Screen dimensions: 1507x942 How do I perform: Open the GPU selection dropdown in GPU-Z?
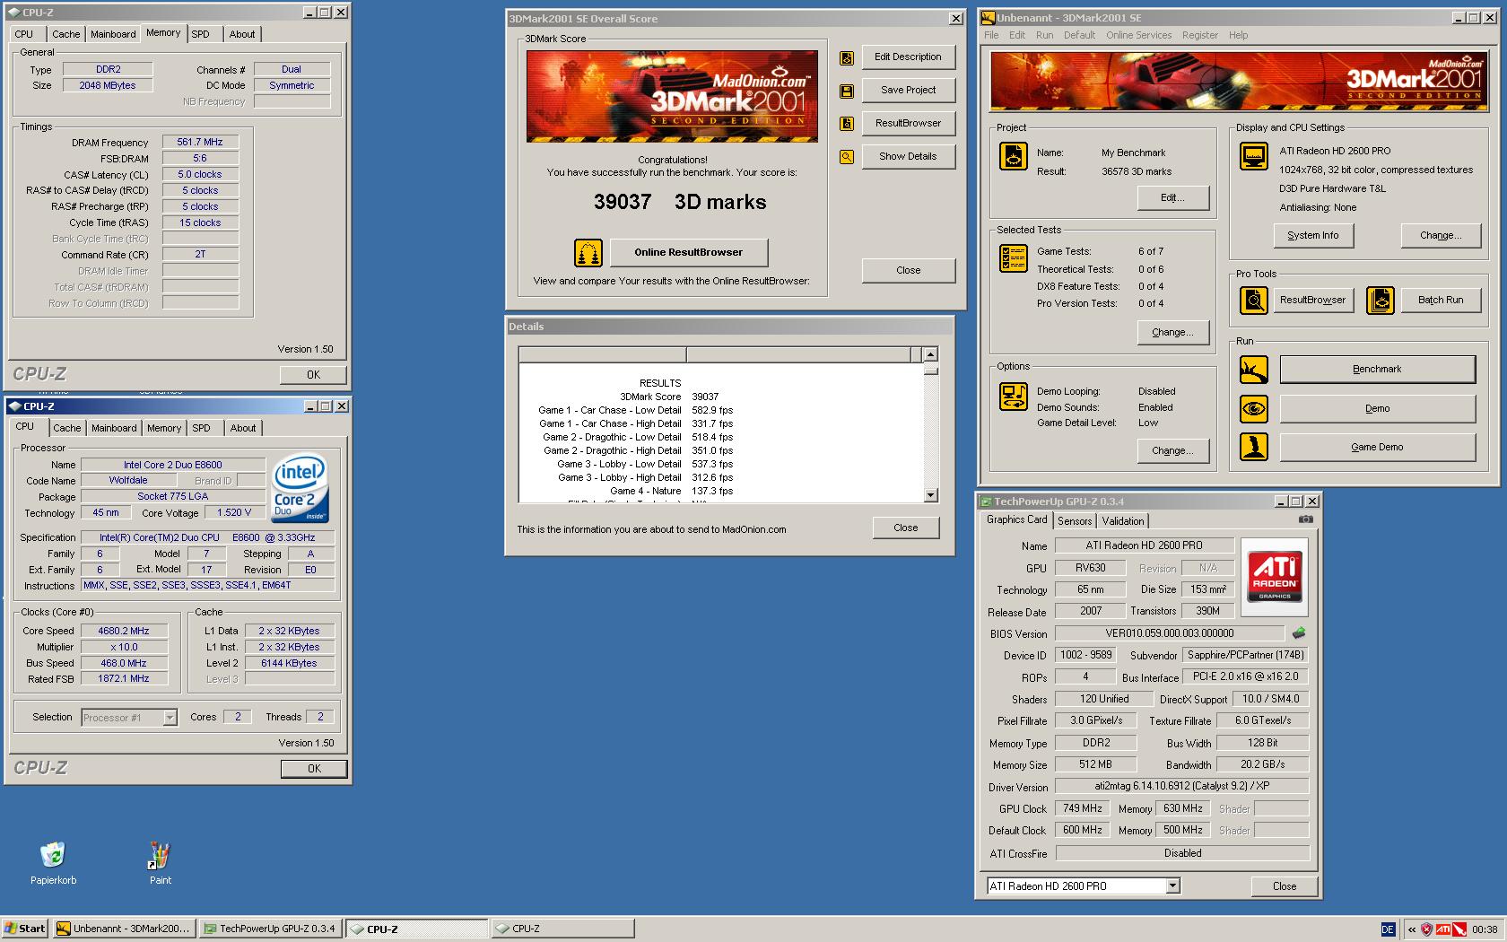coord(1172,886)
